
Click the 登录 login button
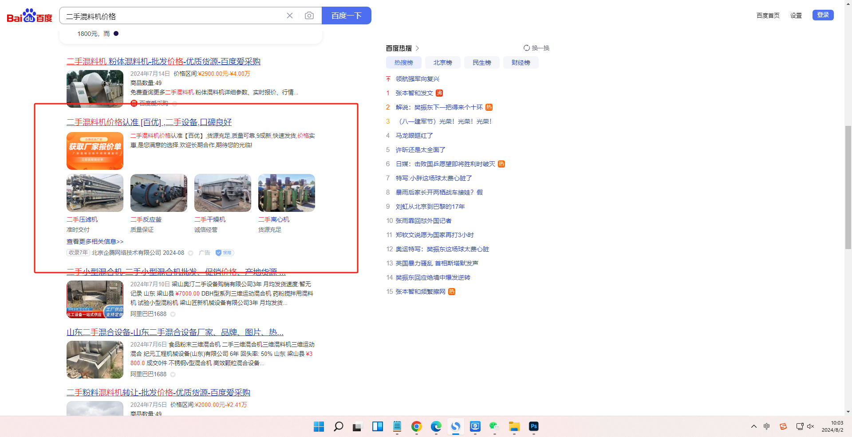point(823,15)
